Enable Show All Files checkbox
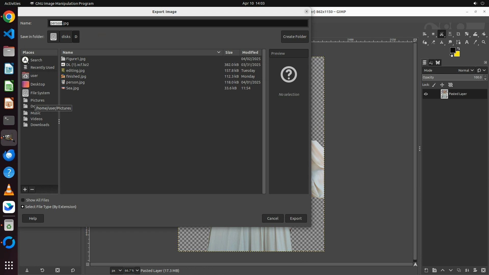The height and width of the screenshot is (275, 489). coord(23,200)
